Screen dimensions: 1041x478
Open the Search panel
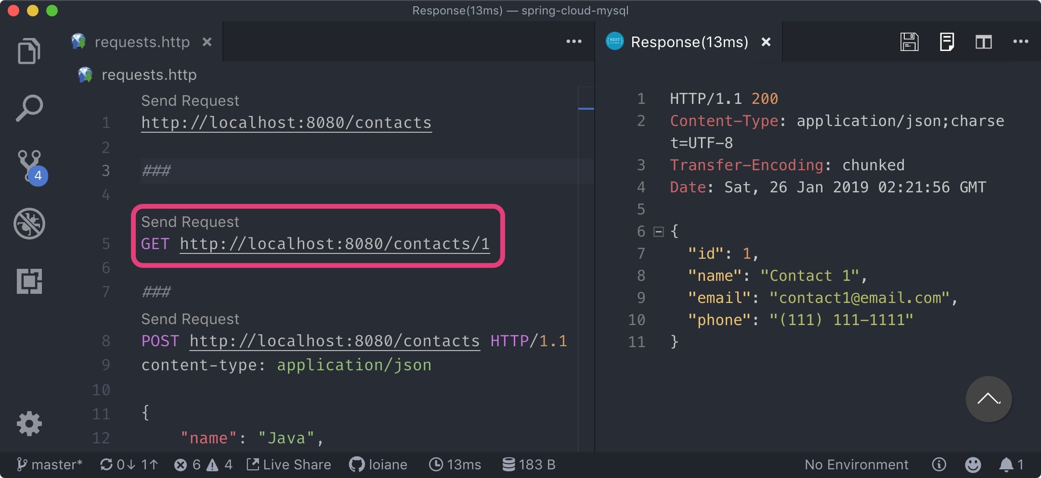click(x=29, y=108)
